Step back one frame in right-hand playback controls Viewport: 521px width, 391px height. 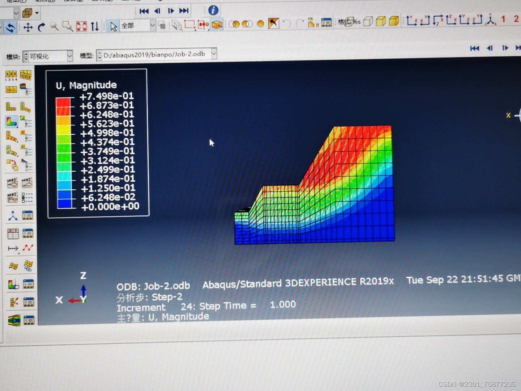click(490, 48)
